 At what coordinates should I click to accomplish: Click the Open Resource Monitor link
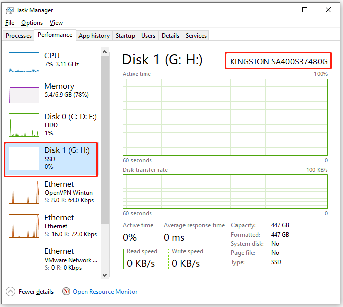105,292
